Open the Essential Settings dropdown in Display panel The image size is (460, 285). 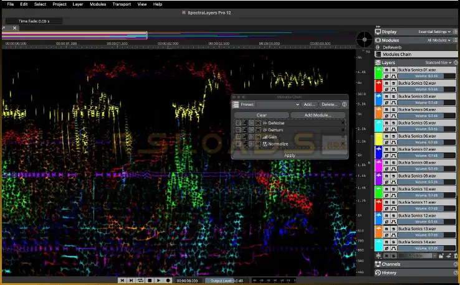435,31
